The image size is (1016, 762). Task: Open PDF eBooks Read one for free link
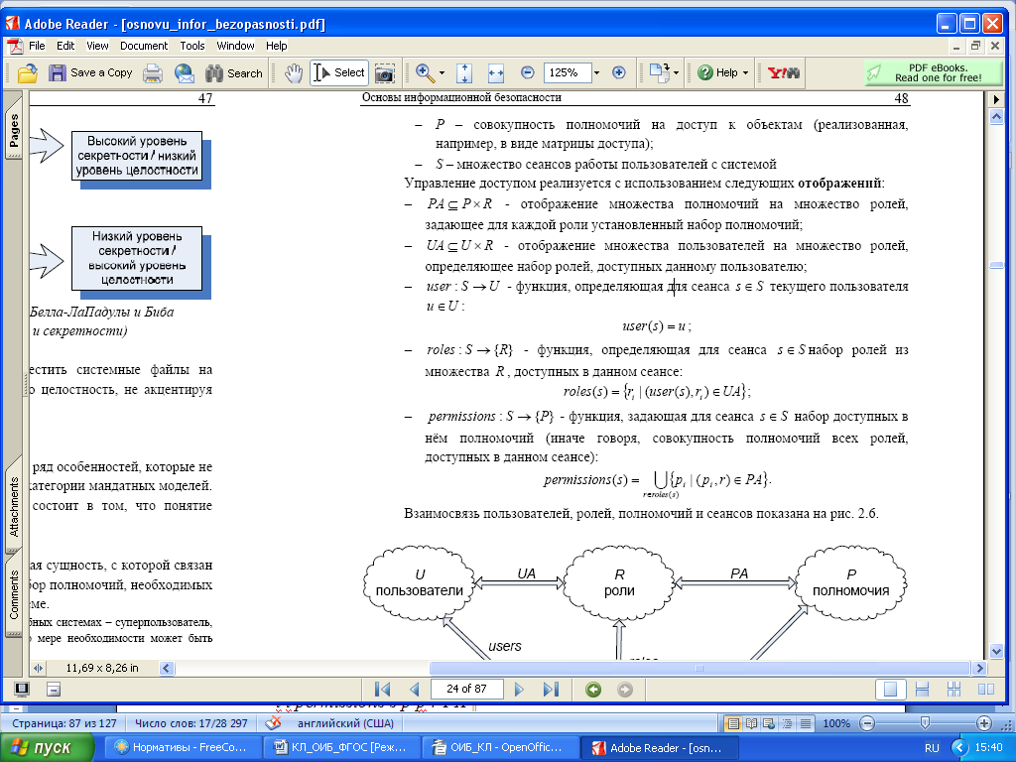tap(933, 72)
